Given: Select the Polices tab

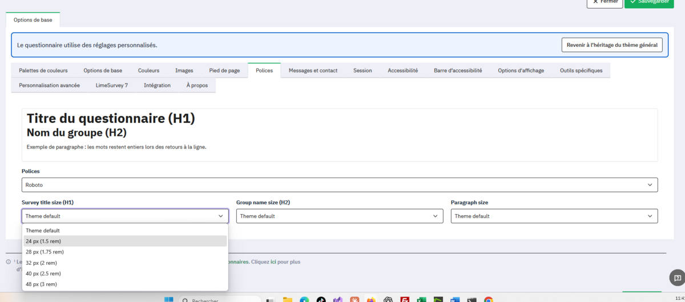Looking at the screenshot, I should point(264,70).
